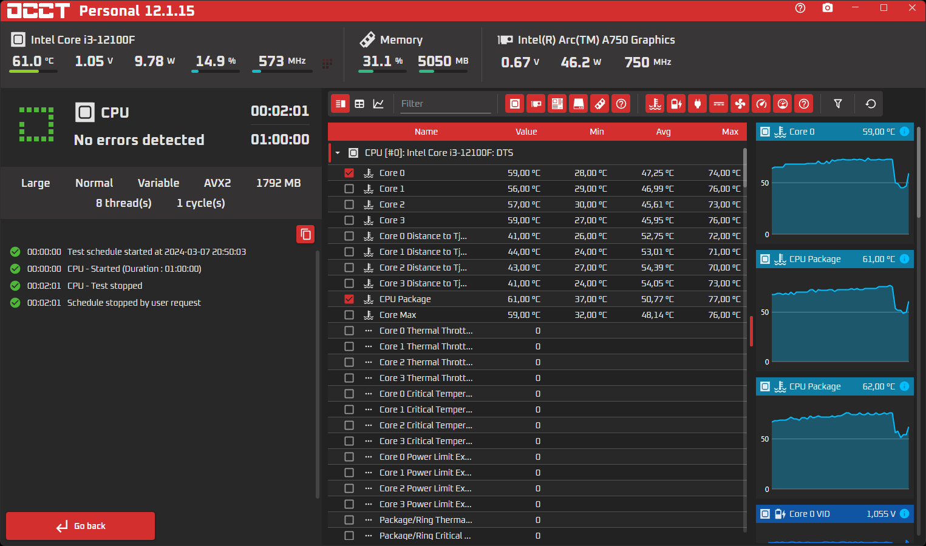
Task: Click the 'CPU - Test stopped' log entry
Action: click(x=104, y=286)
